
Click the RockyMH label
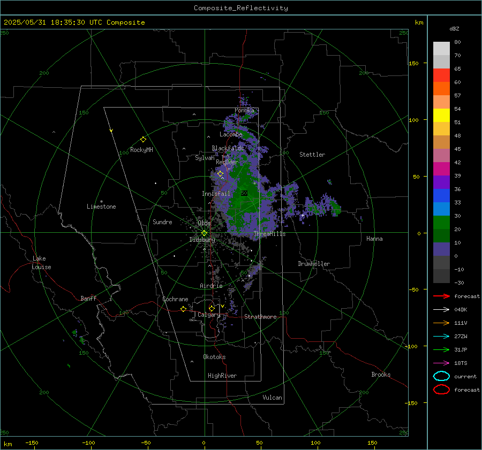(141, 150)
